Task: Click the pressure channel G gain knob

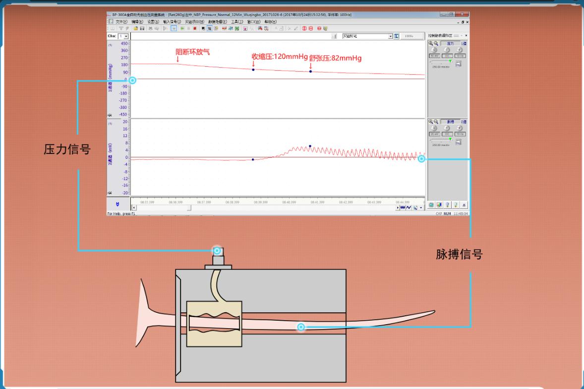Action: click(x=434, y=50)
